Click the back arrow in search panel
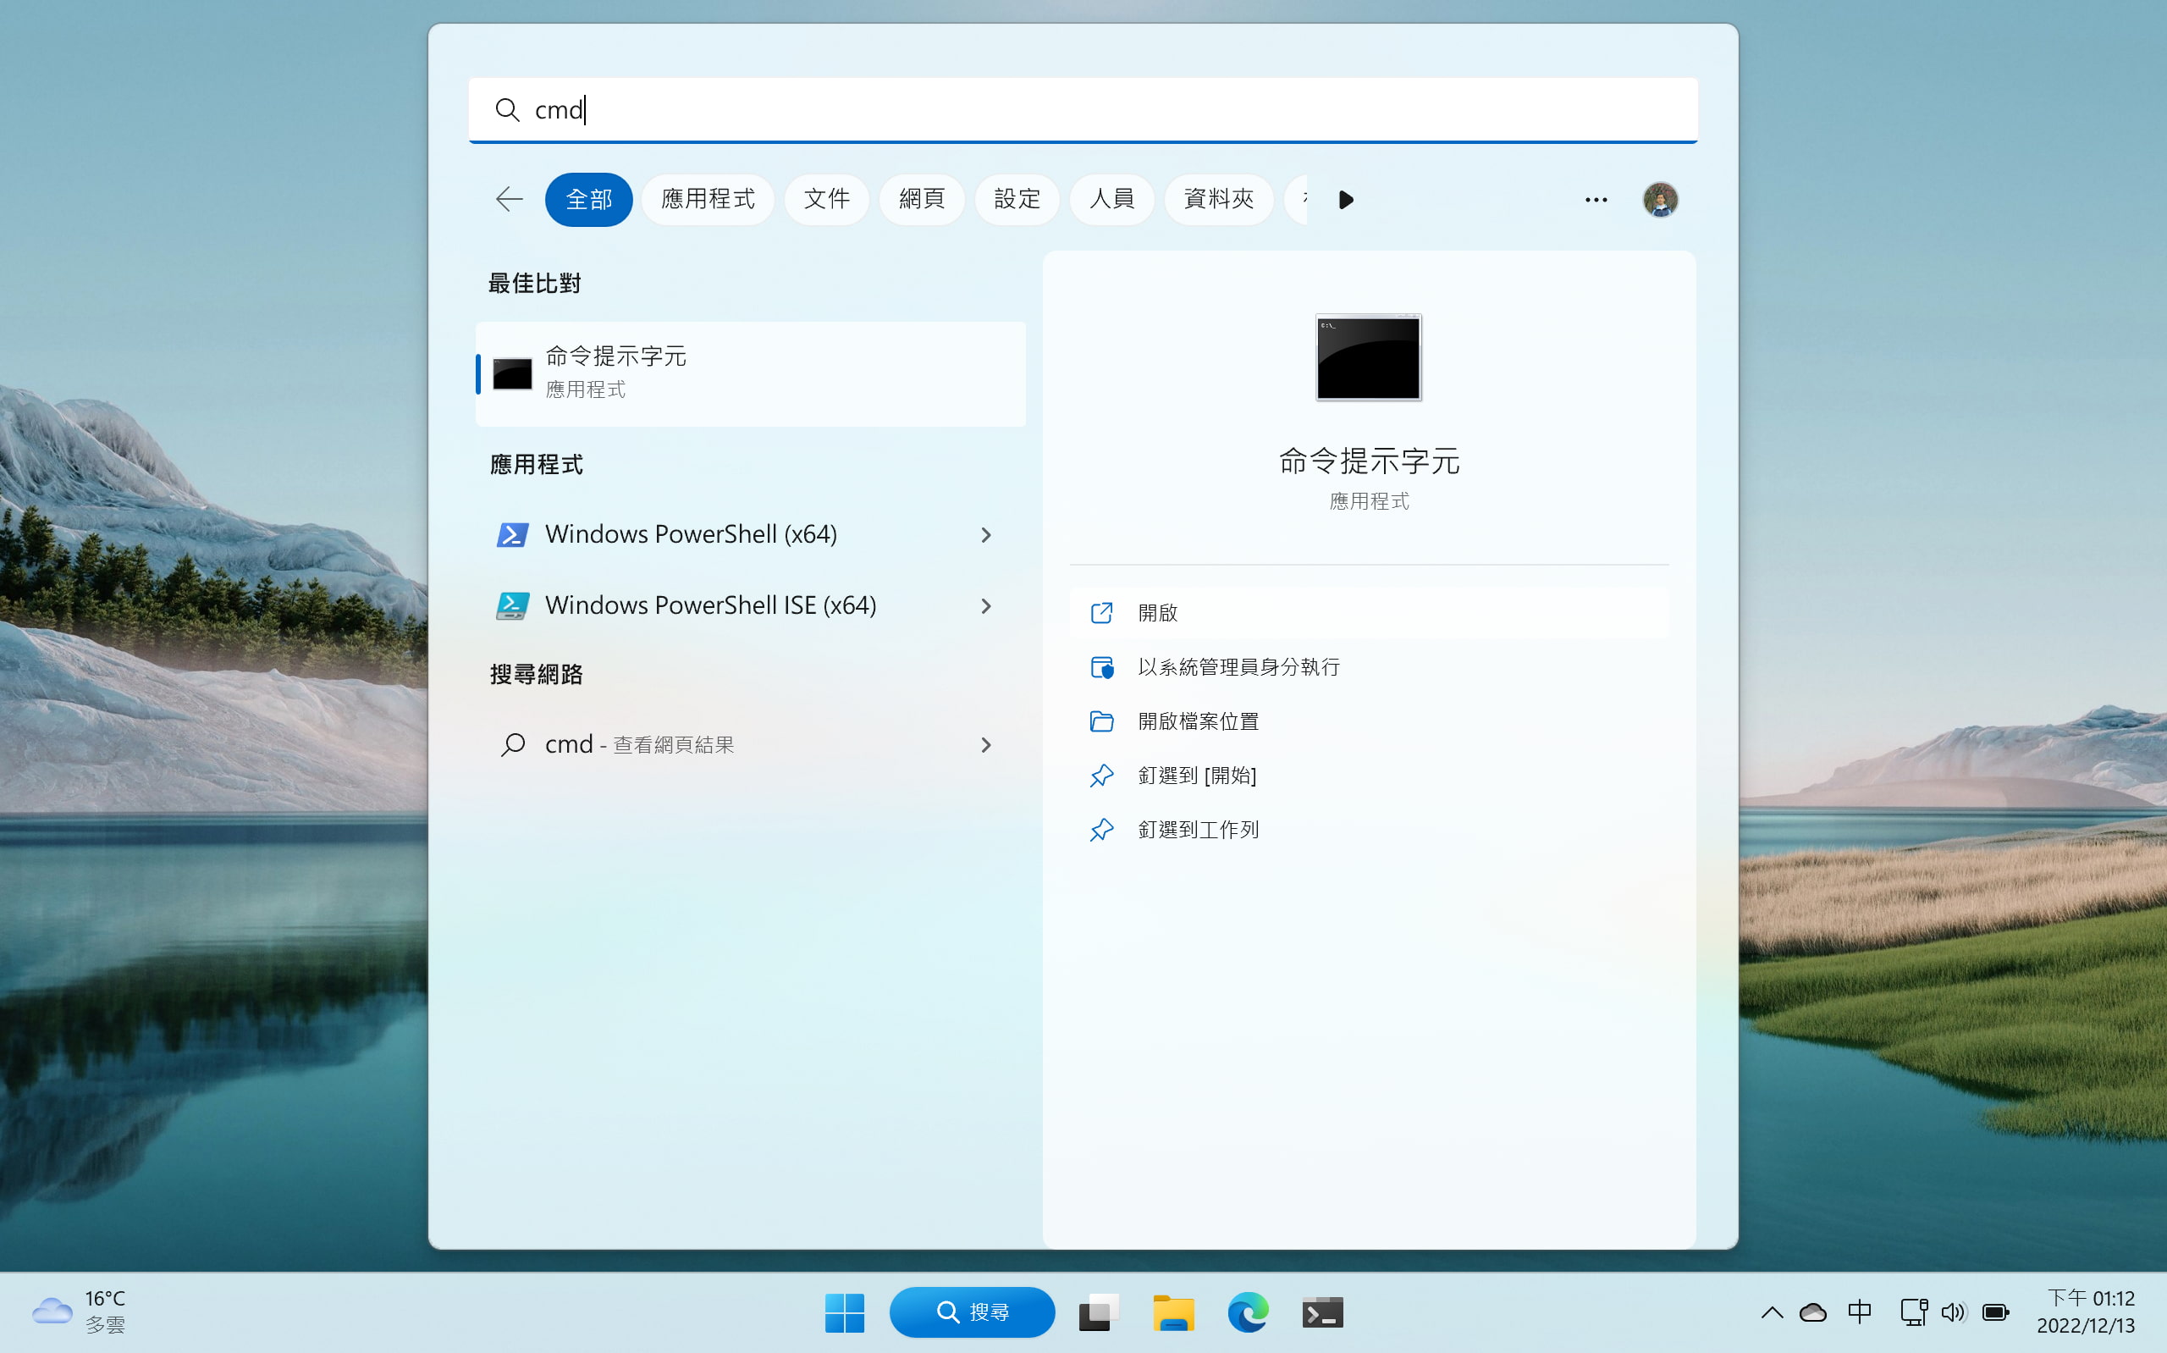 [509, 199]
